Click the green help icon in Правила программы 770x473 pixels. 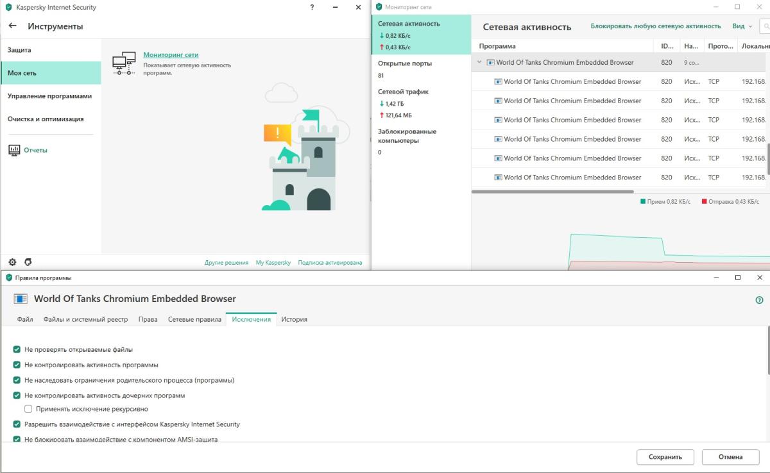point(760,299)
